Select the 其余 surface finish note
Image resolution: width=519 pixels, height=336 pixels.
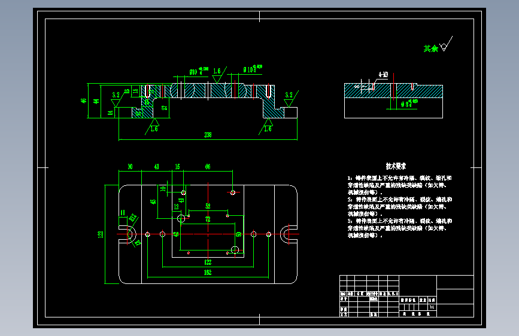pos(430,48)
